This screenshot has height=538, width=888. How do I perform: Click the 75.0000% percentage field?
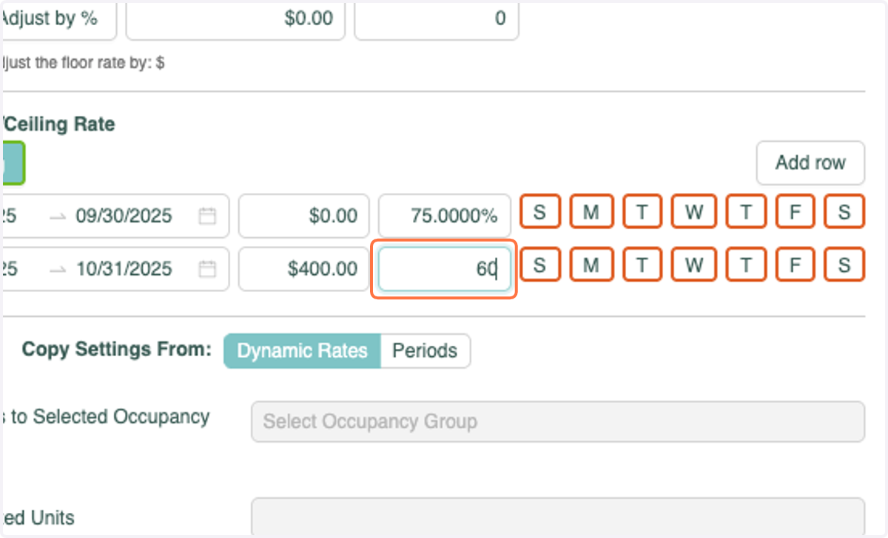pyautogui.click(x=445, y=216)
